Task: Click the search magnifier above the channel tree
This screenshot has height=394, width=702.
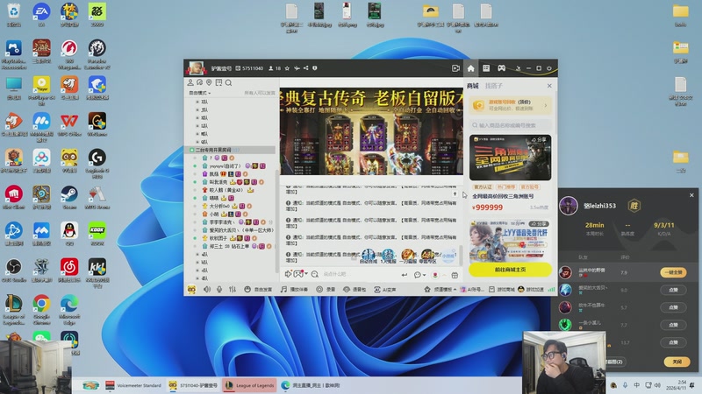Action: (228, 82)
